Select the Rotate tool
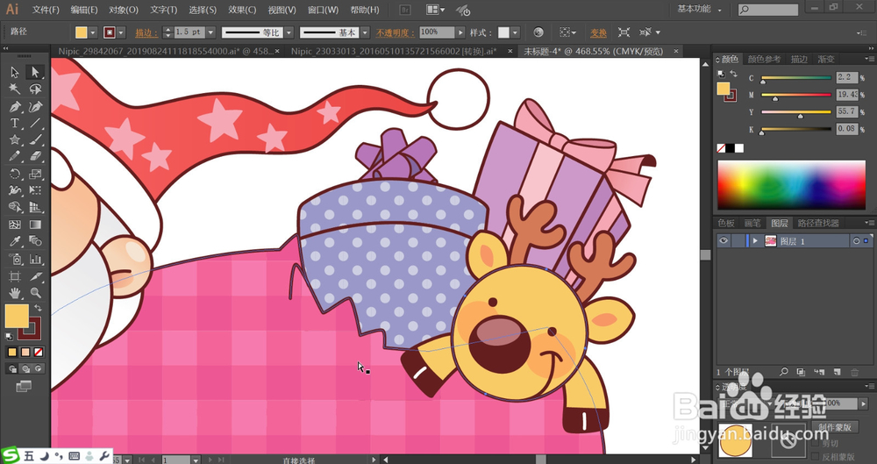This screenshot has height=464, width=877. coord(15,174)
